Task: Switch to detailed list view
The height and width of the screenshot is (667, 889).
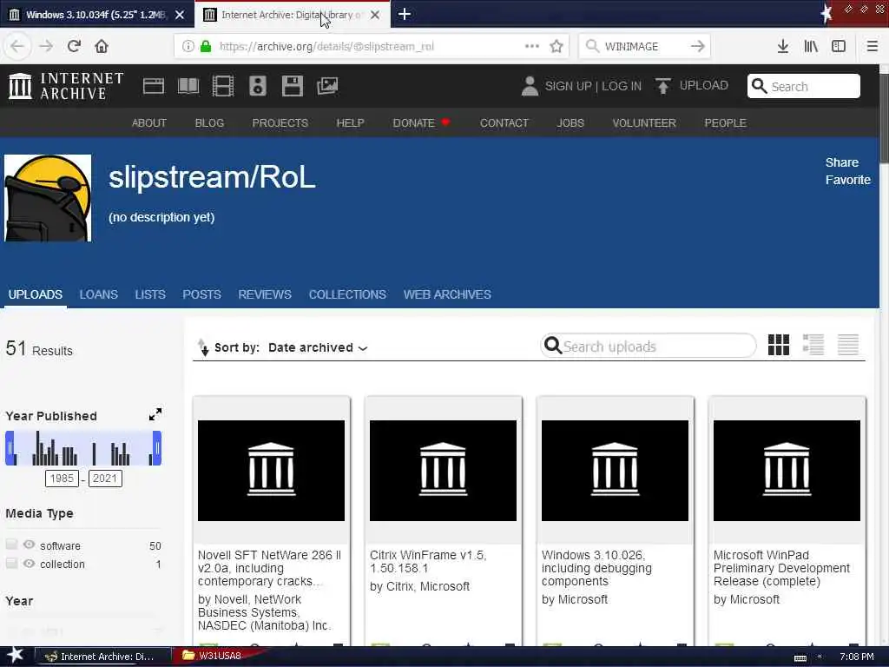Action: pyautogui.click(x=813, y=344)
